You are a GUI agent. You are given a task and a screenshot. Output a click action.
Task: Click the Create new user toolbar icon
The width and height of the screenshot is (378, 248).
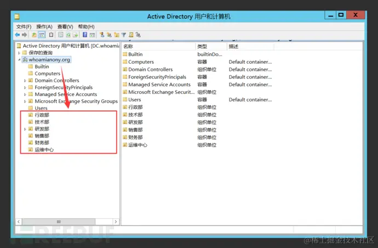pos(102,35)
